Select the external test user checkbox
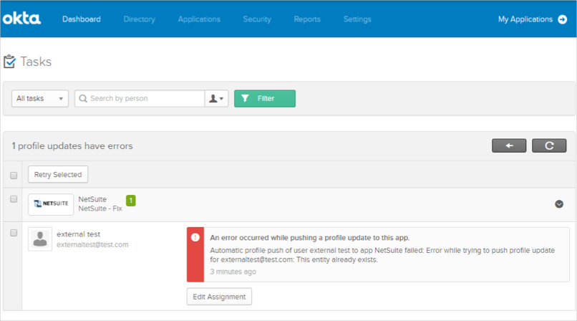The height and width of the screenshot is (321, 577). click(x=14, y=233)
